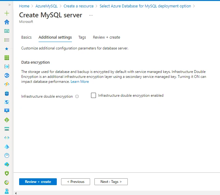
Task: Open the Dashboard chart icon in sidebar
Action: point(7,31)
